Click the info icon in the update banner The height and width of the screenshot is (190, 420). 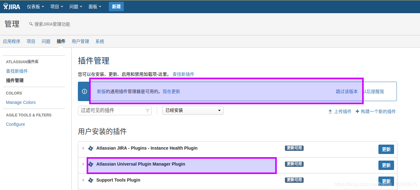(x=84, y=91)
